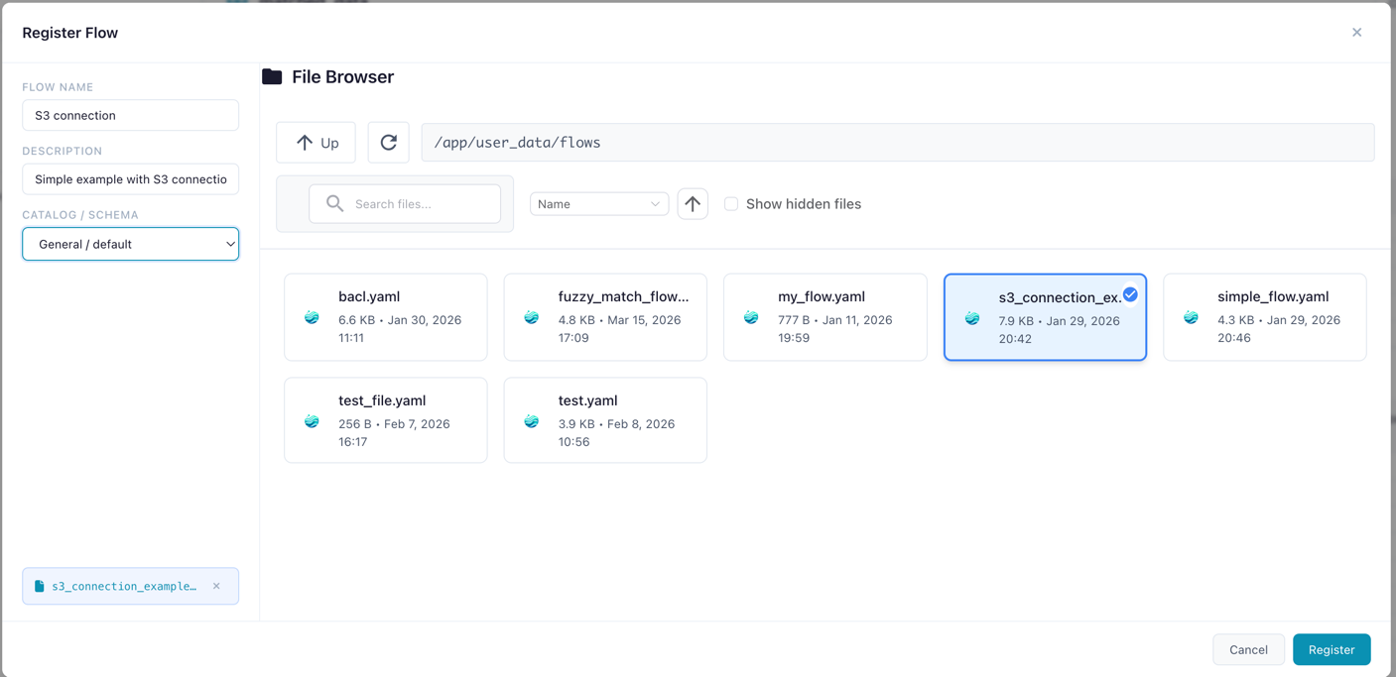
Task: Click the refresh directory icon
Action: pos(388,143)
